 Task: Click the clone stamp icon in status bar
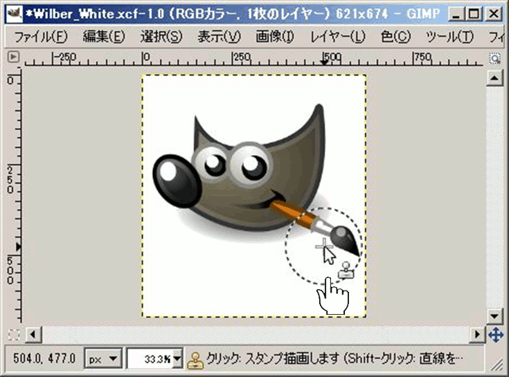point(196,359)
